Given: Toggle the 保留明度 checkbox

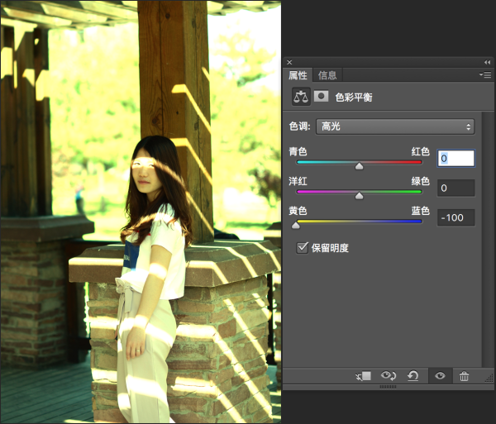Looking at the screenshot, I should 302,248.
